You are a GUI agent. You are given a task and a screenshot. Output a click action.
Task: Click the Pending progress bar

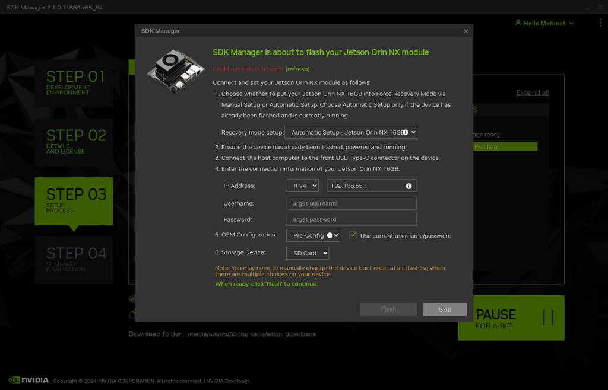505,146
